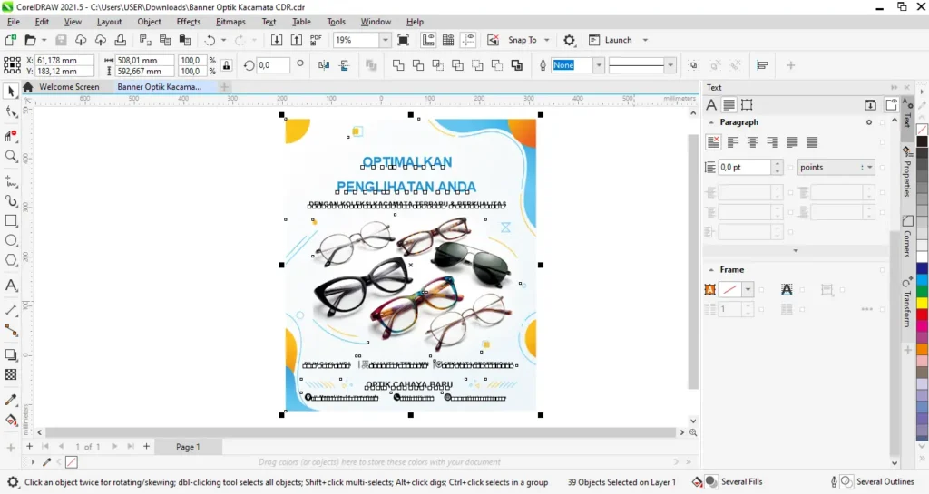Select the Ellipse tool
Viewport: 929px width, 494px height.
click(11, 241)
